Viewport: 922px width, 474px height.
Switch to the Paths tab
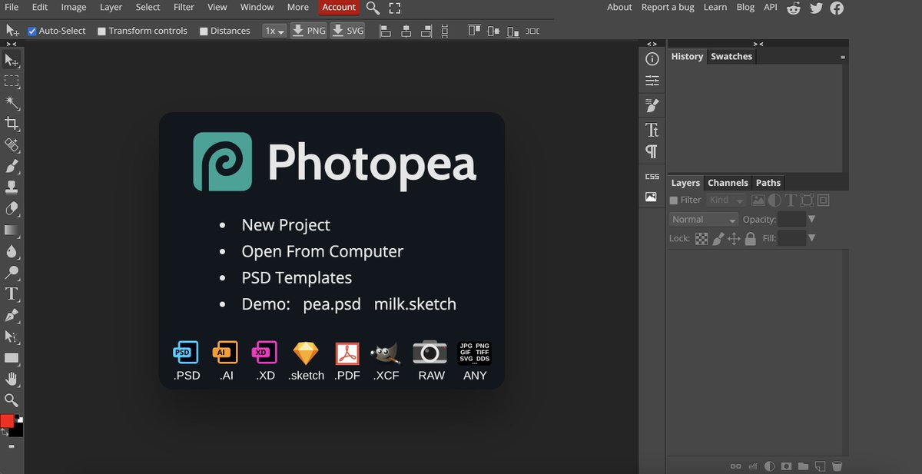[768, 183]
